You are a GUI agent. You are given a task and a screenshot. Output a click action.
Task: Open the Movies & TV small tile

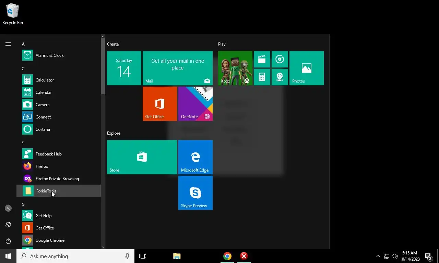pos(262,59)
